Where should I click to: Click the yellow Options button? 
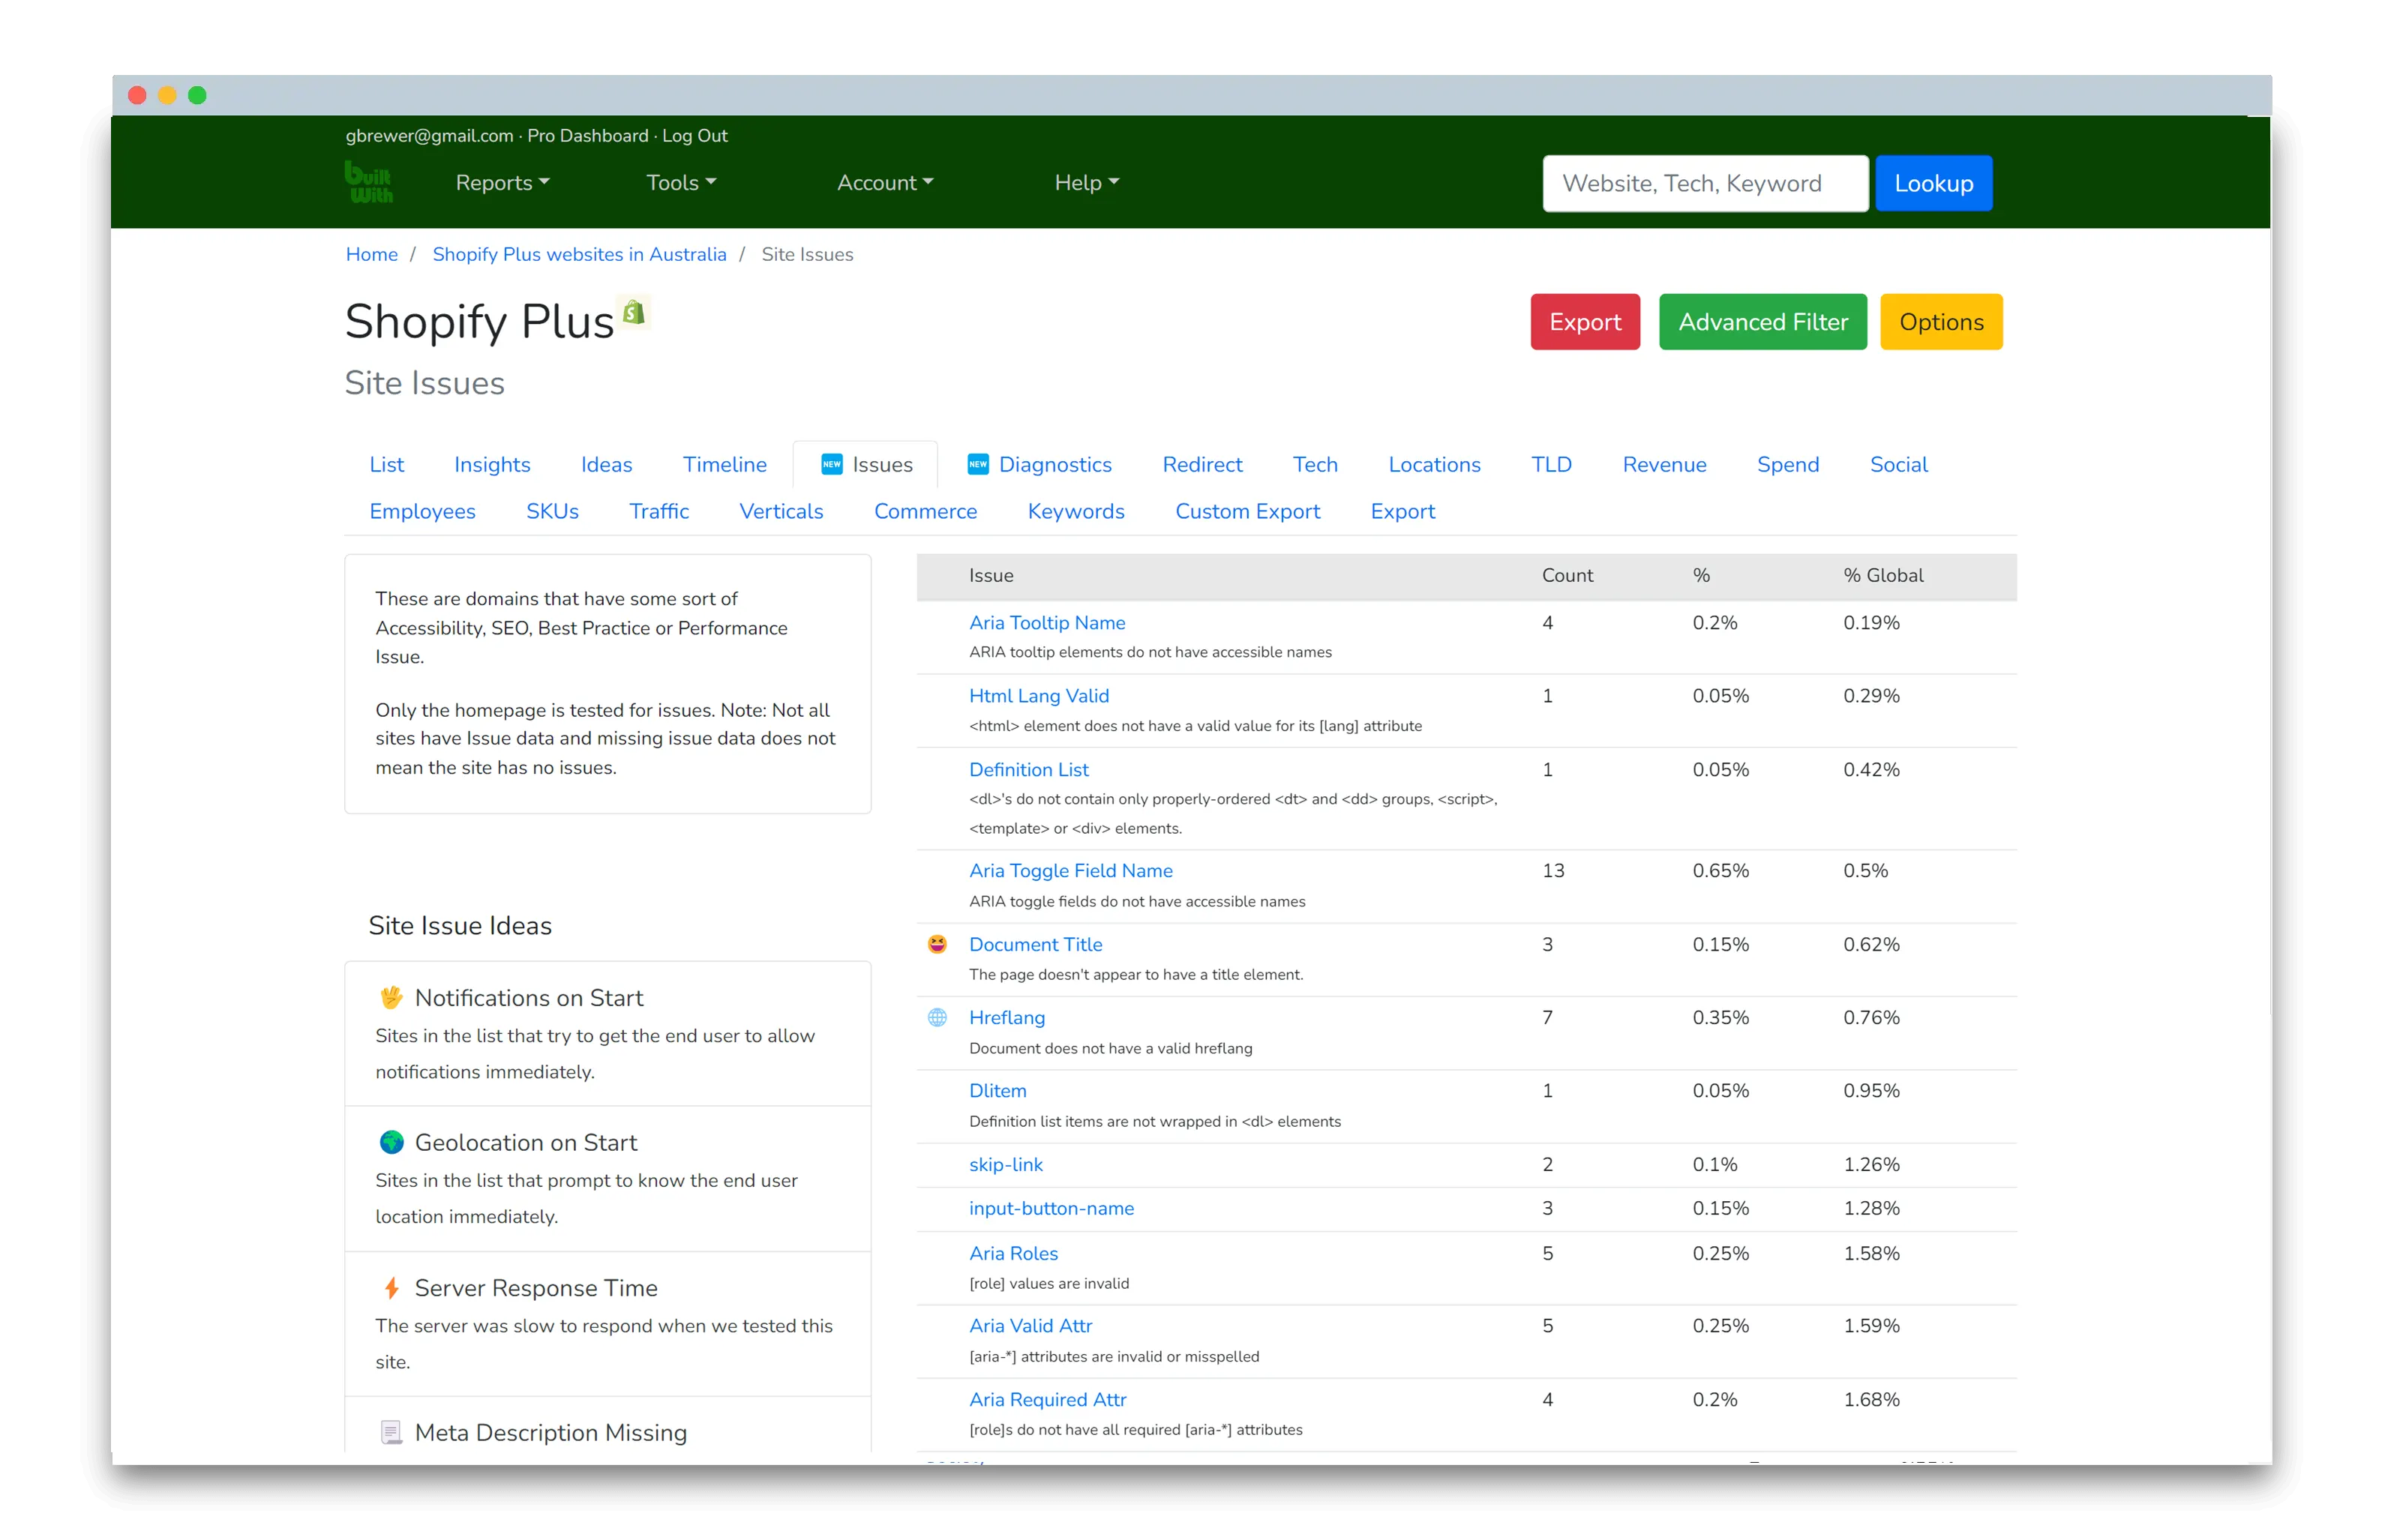1941,322
